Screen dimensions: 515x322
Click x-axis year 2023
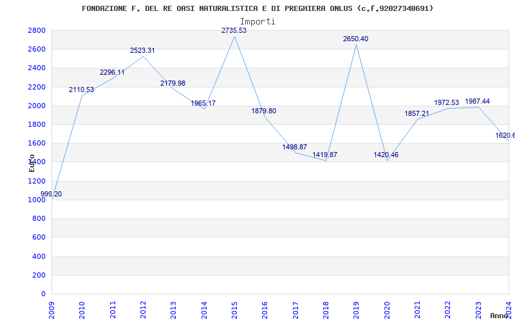478,310
